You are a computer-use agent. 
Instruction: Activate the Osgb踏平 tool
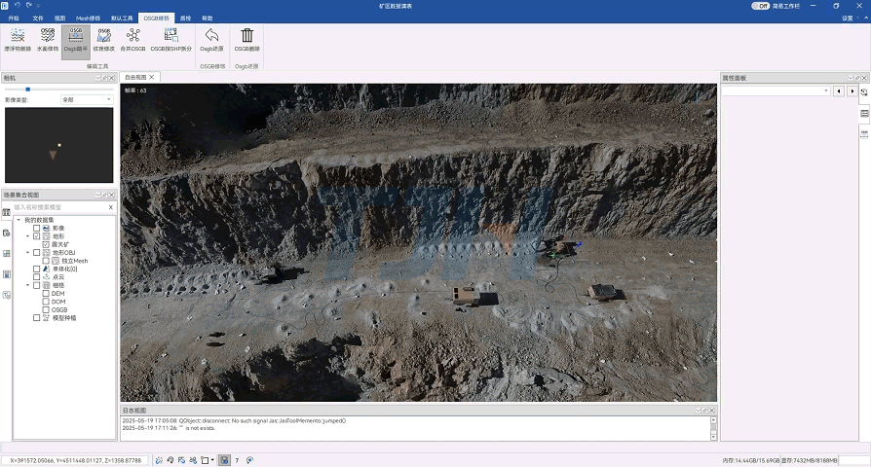76,38
